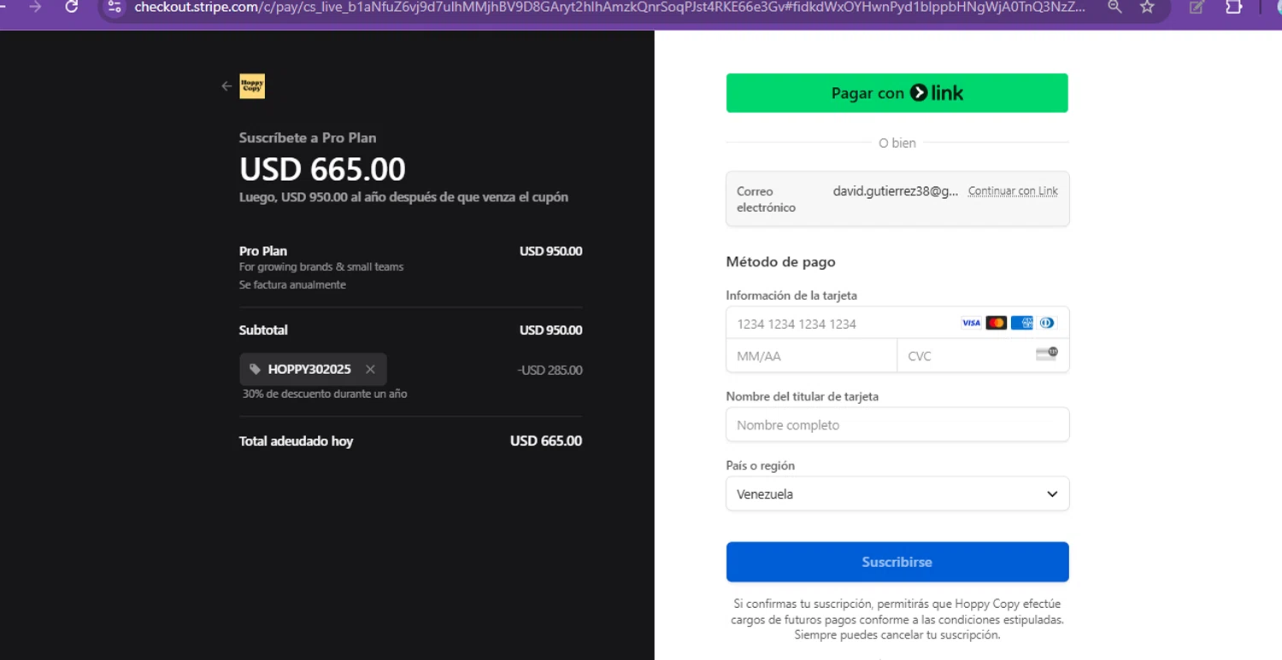Screen dimensions: 1282x660
Task: Click the browser forward arrow
Action: click(x=35, y=7)
